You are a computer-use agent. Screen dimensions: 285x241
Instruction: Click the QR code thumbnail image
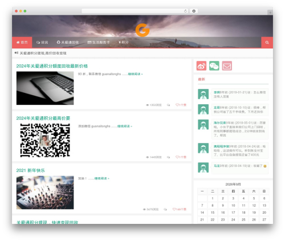coord(45,140)
